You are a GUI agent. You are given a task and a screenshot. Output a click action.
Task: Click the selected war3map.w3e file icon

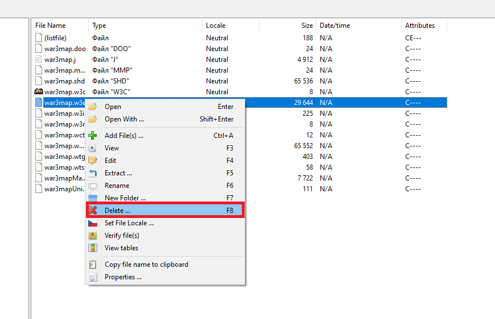tap(39, 102)
